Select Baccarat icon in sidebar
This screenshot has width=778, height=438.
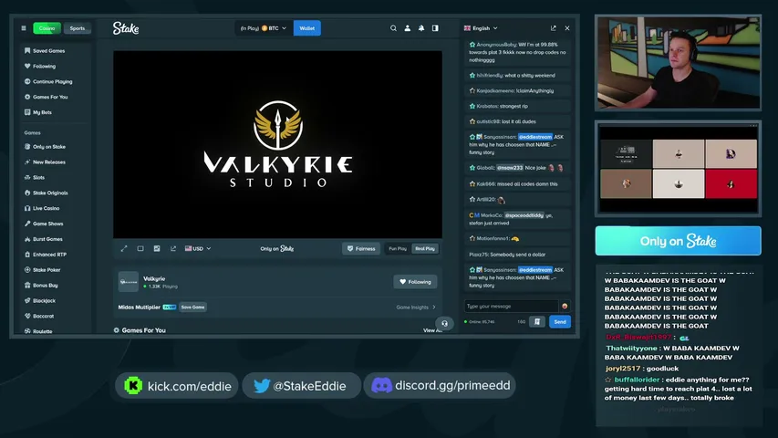(27, 316)
